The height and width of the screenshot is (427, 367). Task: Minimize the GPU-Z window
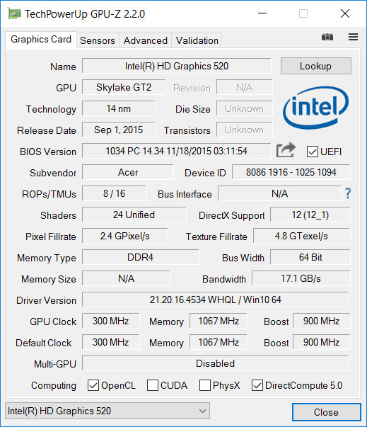point(262,13)
